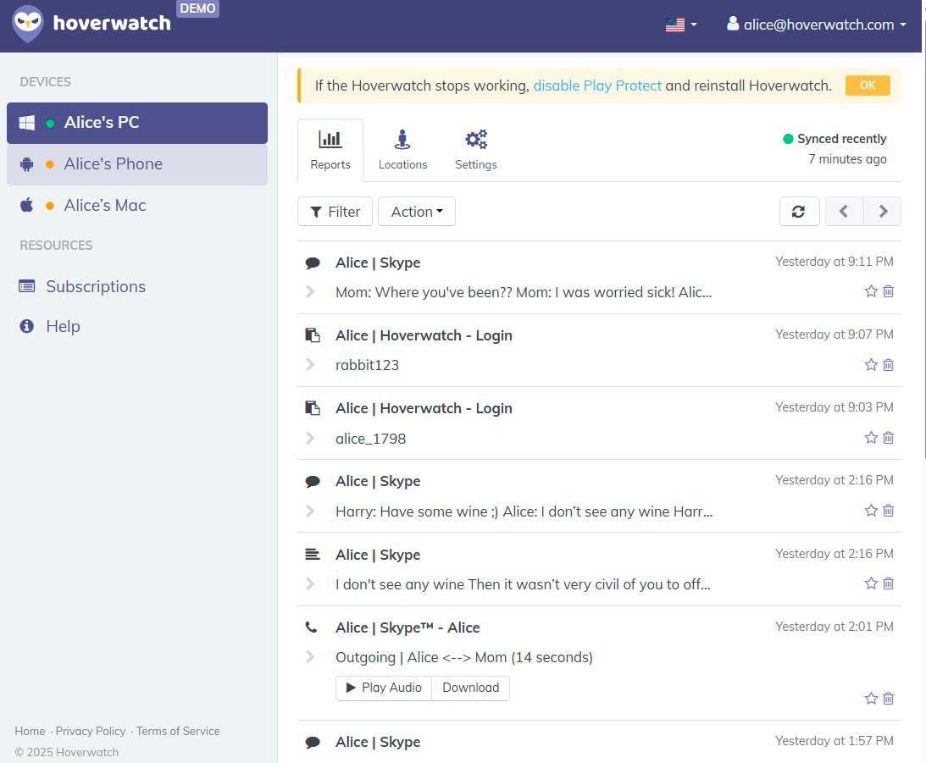Open the Filter options
This screenshot has height=763, width=926.
pos(335,211)
